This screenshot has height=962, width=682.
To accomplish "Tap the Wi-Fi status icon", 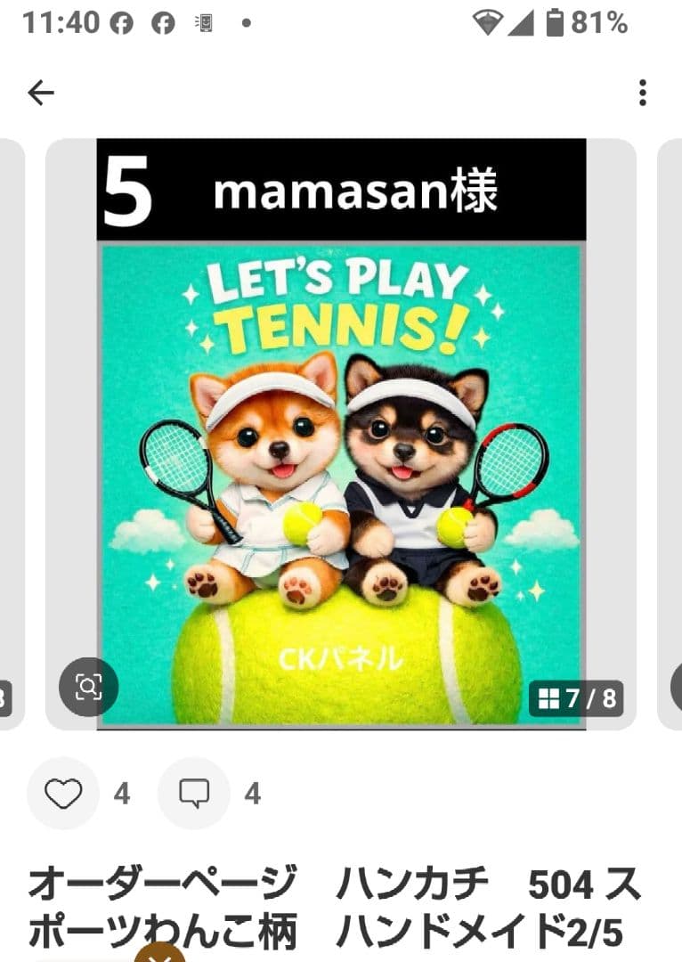I will 487,23.
